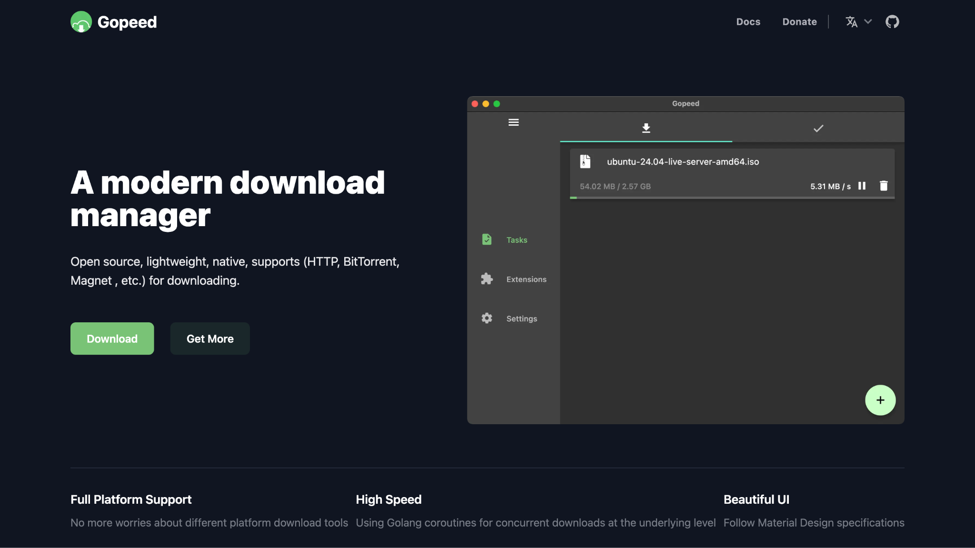Image resolution: width=975 pixels, height=548 pixels.
Task: Delete the ubuntu ISO download task
Action: click(884, 186)
